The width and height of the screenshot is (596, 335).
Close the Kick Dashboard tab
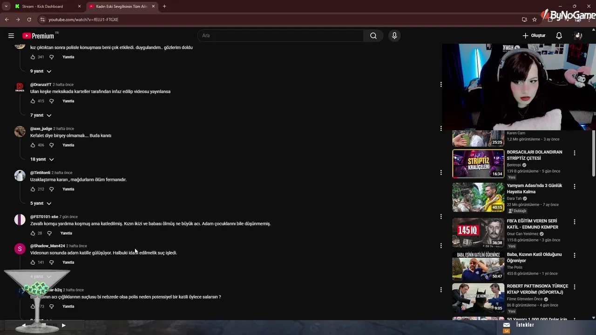tap(79, 7)
